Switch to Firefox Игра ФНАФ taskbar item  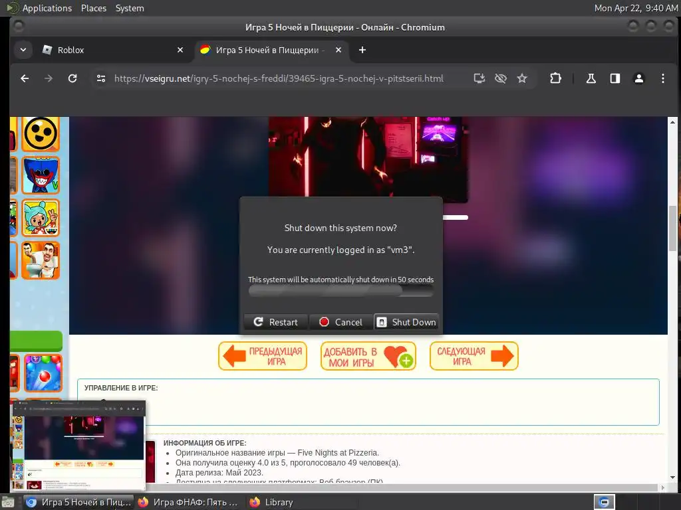point(188,502)
